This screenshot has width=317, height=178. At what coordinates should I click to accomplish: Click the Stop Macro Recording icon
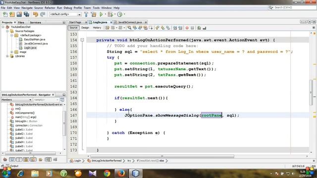pos(192,28)
